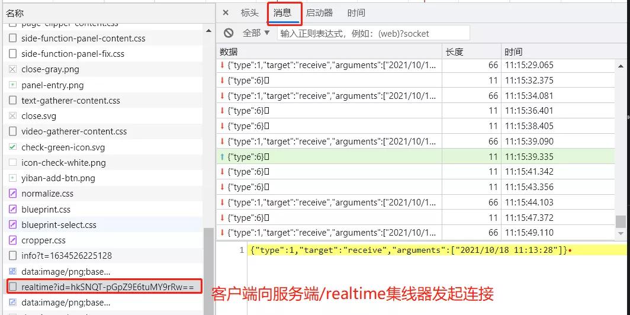
Task: Sort messages by the 长度 column header
Action: (471, 52)
